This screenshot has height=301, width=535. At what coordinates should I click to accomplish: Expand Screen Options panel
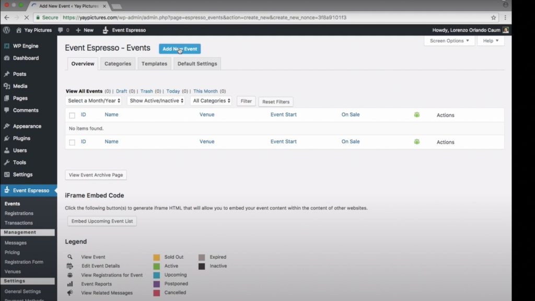click(449, 41)
